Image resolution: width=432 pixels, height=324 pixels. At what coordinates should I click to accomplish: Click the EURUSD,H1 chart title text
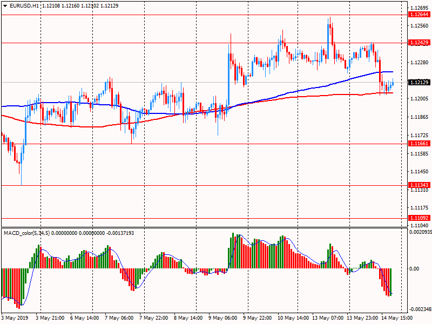click(24, 5)
